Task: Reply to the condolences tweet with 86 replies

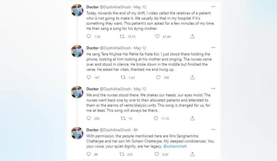Action: click(x=89, y=154)
